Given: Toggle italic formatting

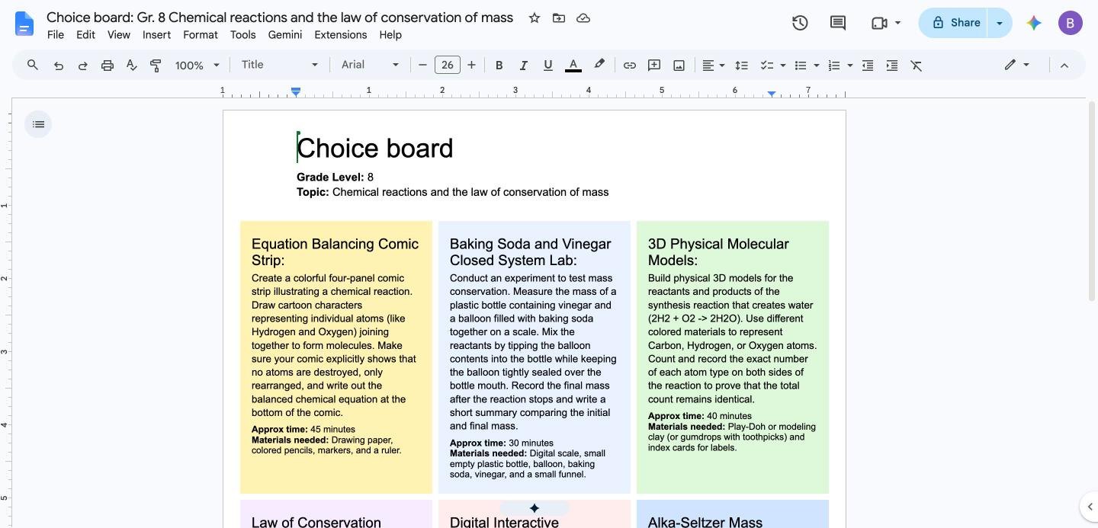Looking at the screenshot, I should click(x=523, y=66).
